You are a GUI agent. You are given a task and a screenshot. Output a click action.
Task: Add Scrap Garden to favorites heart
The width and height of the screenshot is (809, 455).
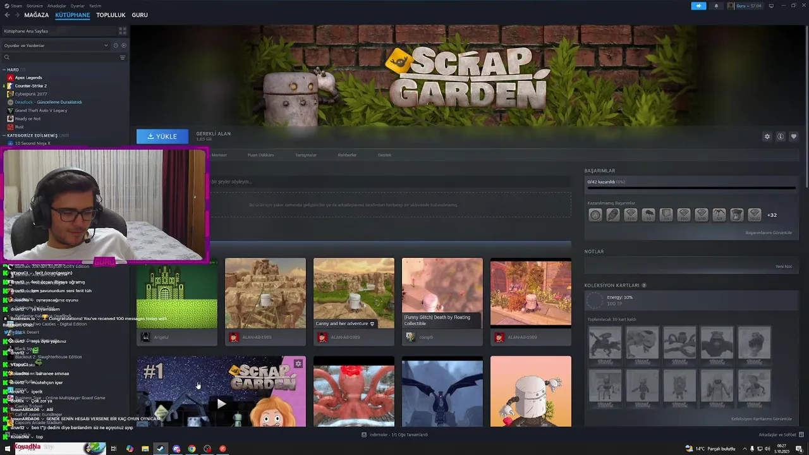[794, 136]
